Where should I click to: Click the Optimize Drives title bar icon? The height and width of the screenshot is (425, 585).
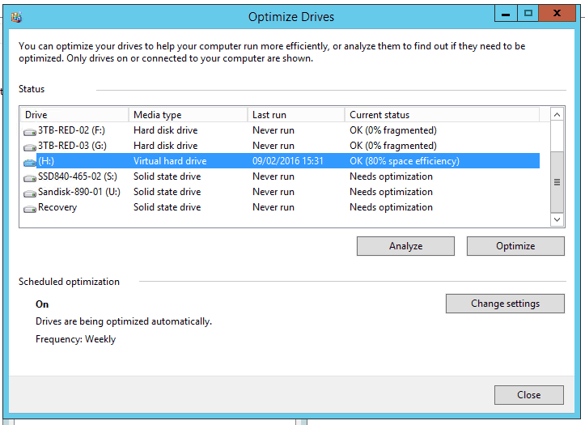click(17, 16)
